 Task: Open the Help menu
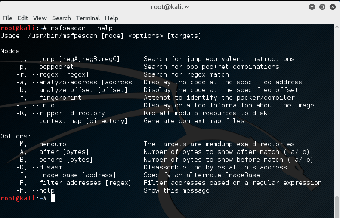coord(111,18)
